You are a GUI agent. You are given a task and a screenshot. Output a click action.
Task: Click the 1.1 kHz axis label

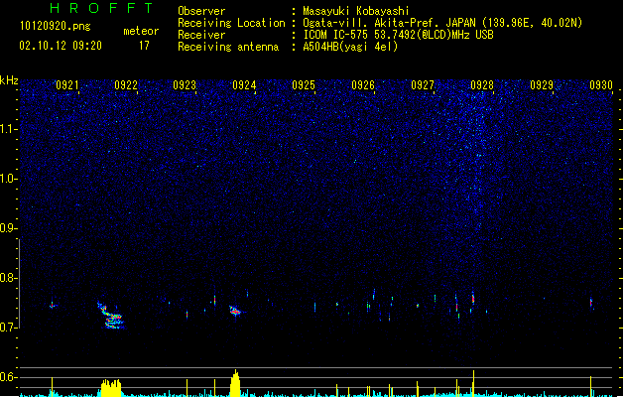[9, 129]
